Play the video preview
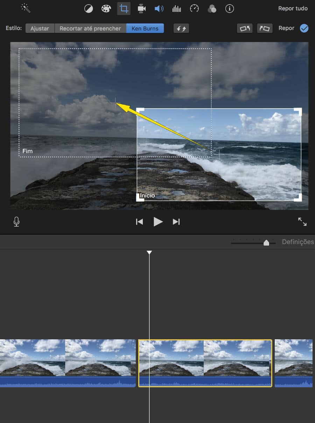 tap(158, 222)
